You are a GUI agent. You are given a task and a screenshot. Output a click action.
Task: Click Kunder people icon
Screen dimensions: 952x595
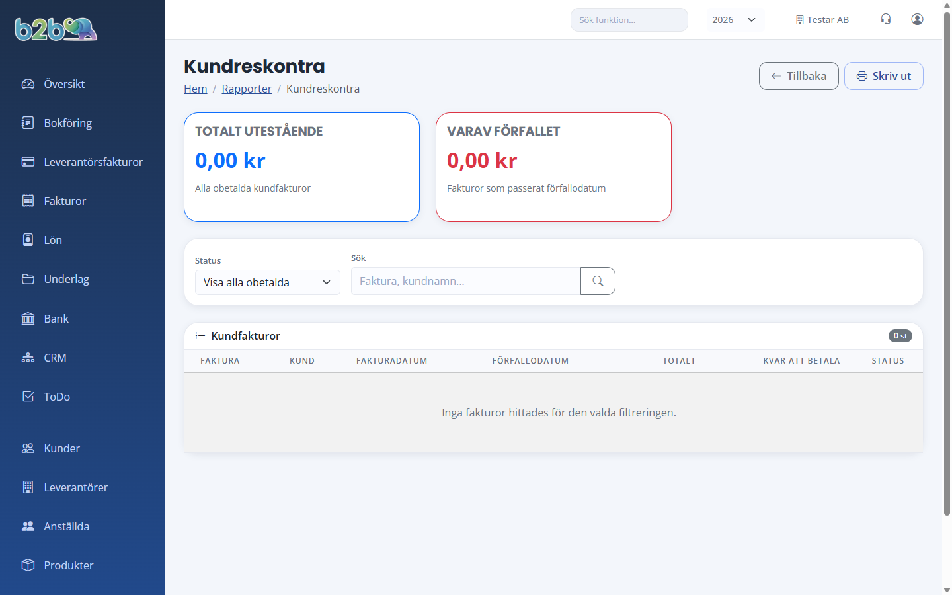point(28,448)
